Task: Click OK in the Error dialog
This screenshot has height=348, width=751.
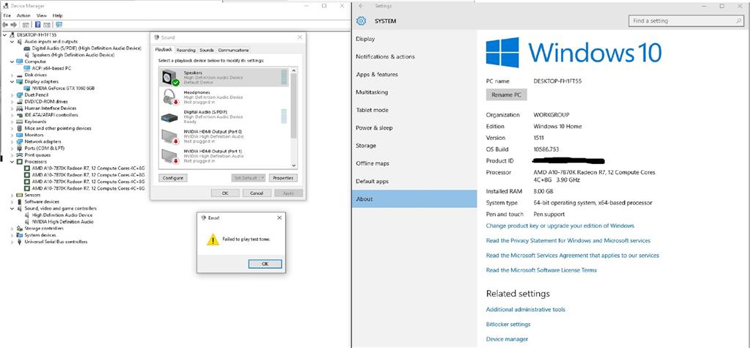Action: coord(265,264)
